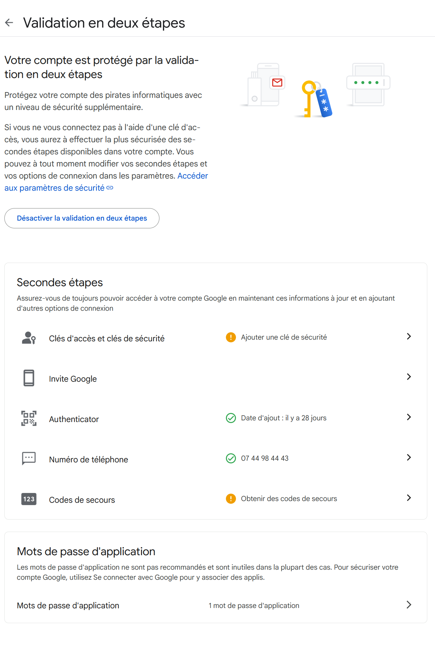Click orange warning icon for backup codes
The height and width of the screenshot is (648, 435).
[231, 499]
